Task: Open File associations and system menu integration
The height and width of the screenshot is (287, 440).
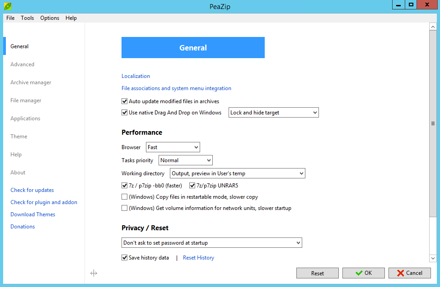Action: click(x=176, y=88)
